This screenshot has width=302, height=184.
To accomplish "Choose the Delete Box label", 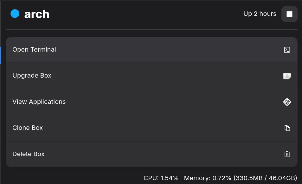I will (29, 154).
